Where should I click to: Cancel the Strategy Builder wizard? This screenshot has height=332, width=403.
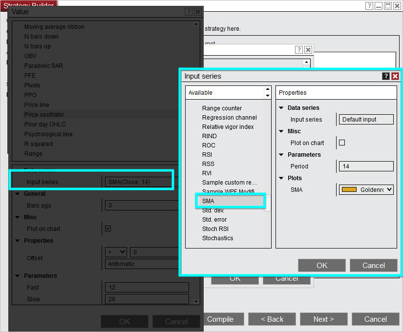pos(375,319)
